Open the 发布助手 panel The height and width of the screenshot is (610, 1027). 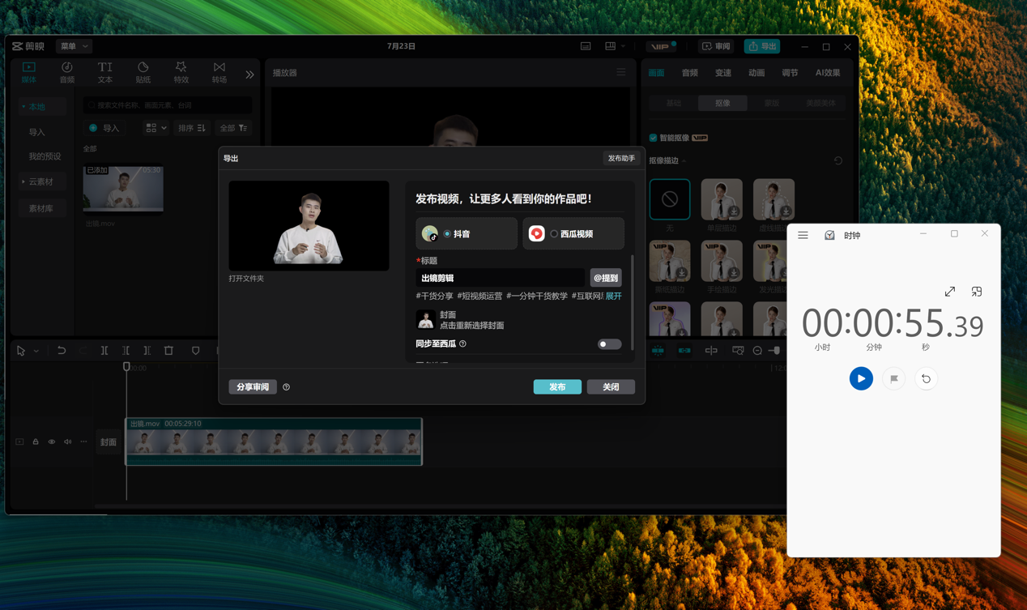621,158
